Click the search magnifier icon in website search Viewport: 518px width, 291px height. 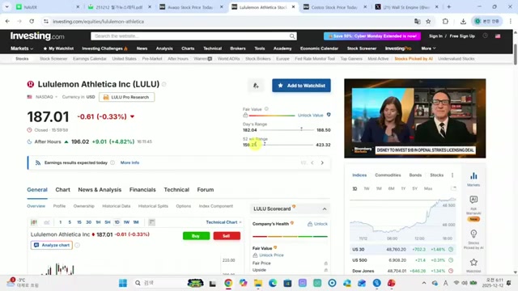[292, 36]
